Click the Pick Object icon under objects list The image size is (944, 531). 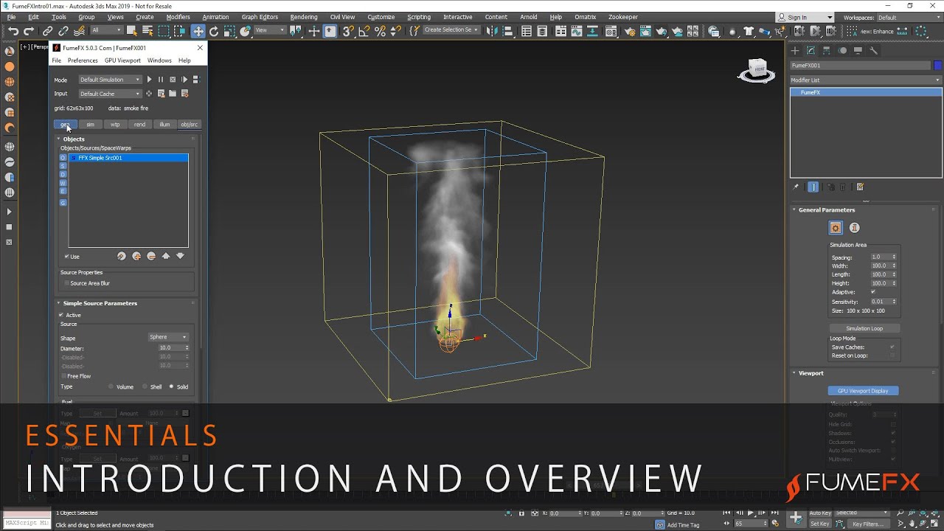tap(122, 256)
